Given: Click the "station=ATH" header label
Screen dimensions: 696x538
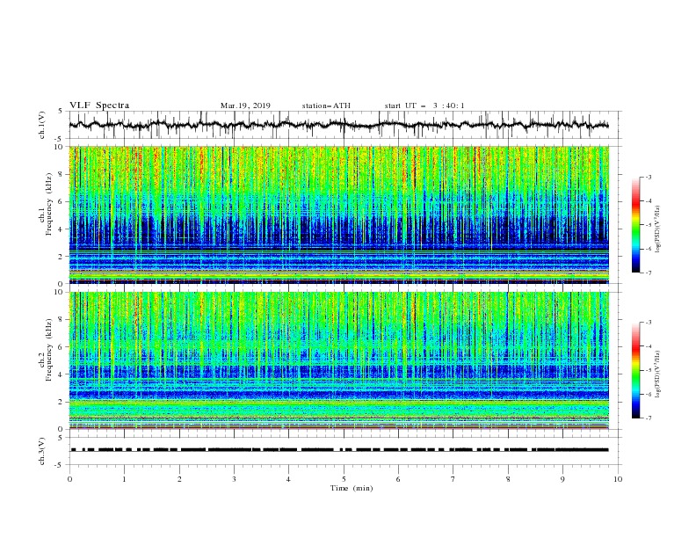Looking at the screenshot, I should (x=326, y=105).
